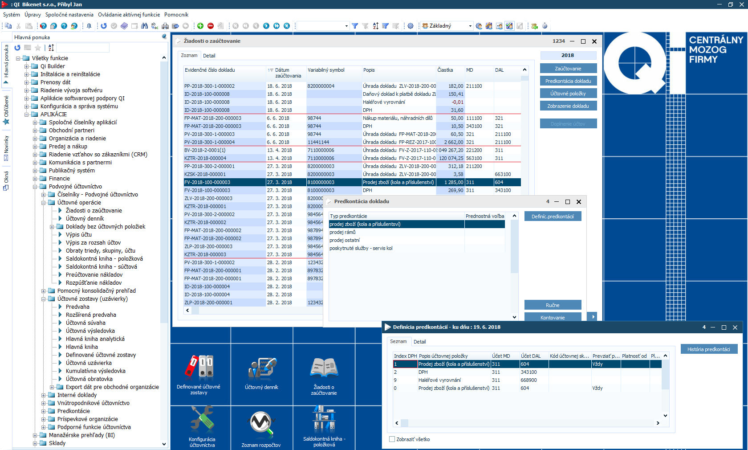Click the binoculars search icon in toolbar

[x=144, y=26]
